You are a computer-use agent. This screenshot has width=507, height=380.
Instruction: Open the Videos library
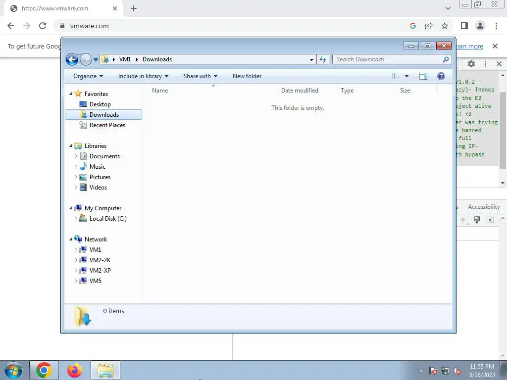click(x=98, y=188)
